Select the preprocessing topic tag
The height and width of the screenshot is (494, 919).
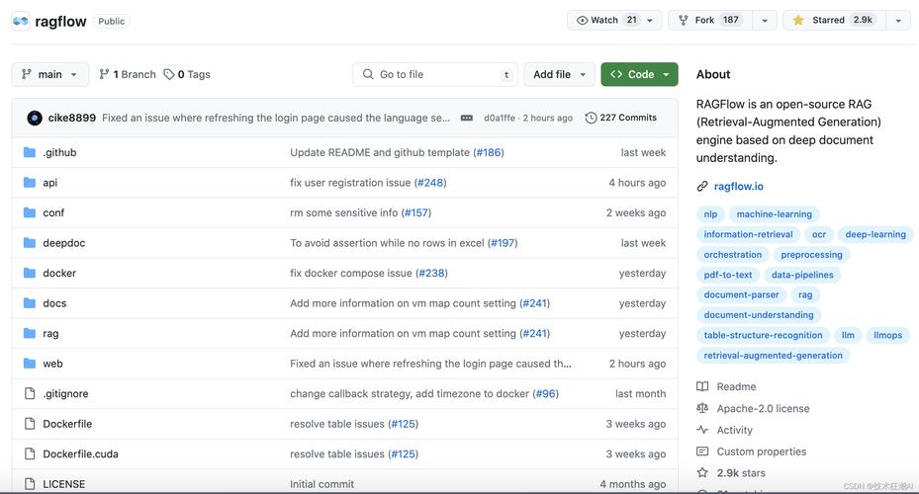point(812,255)
